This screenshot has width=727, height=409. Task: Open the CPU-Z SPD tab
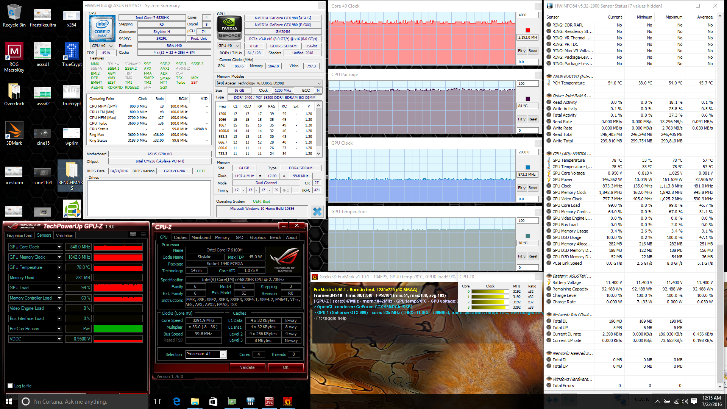[x=240, y=237]
